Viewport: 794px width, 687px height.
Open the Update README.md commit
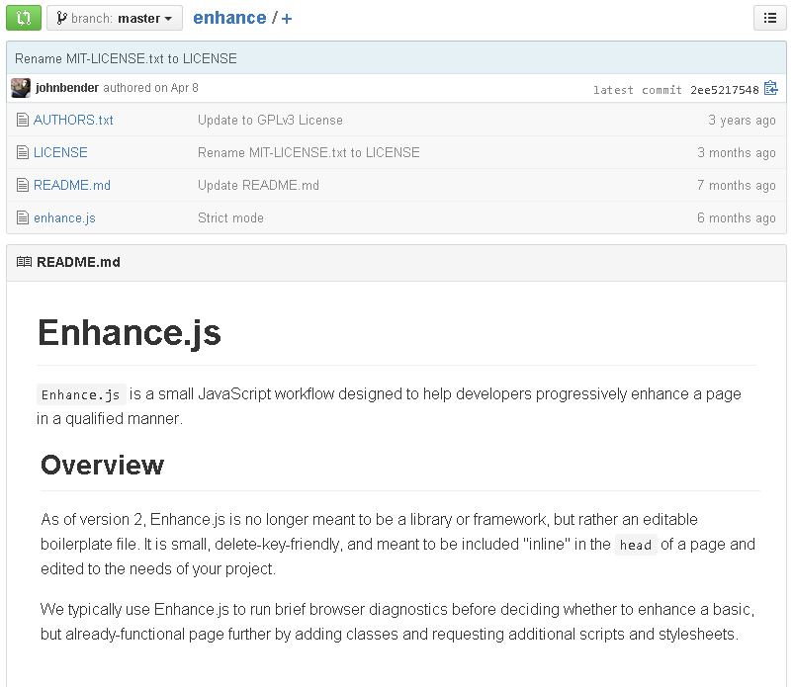click(x=258, y=185)
